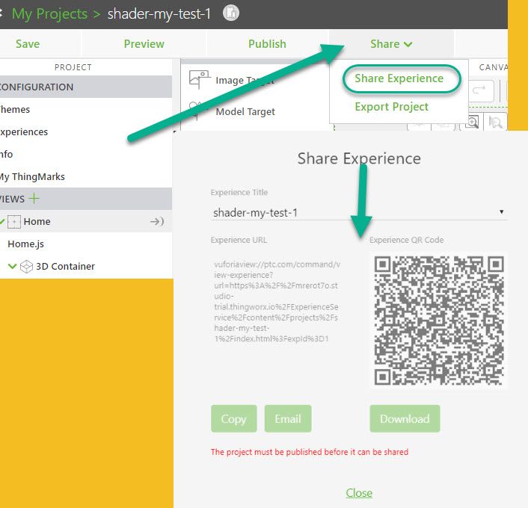Download the experience QR code
This screenshot has height=508, width=528.
click(405, 418)
